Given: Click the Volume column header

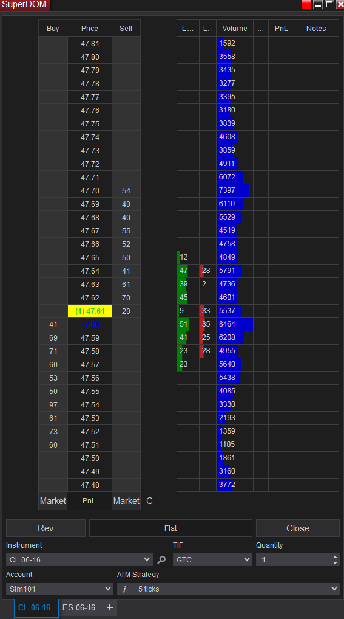Looking at the screenshot, I should tap(235, 29).
